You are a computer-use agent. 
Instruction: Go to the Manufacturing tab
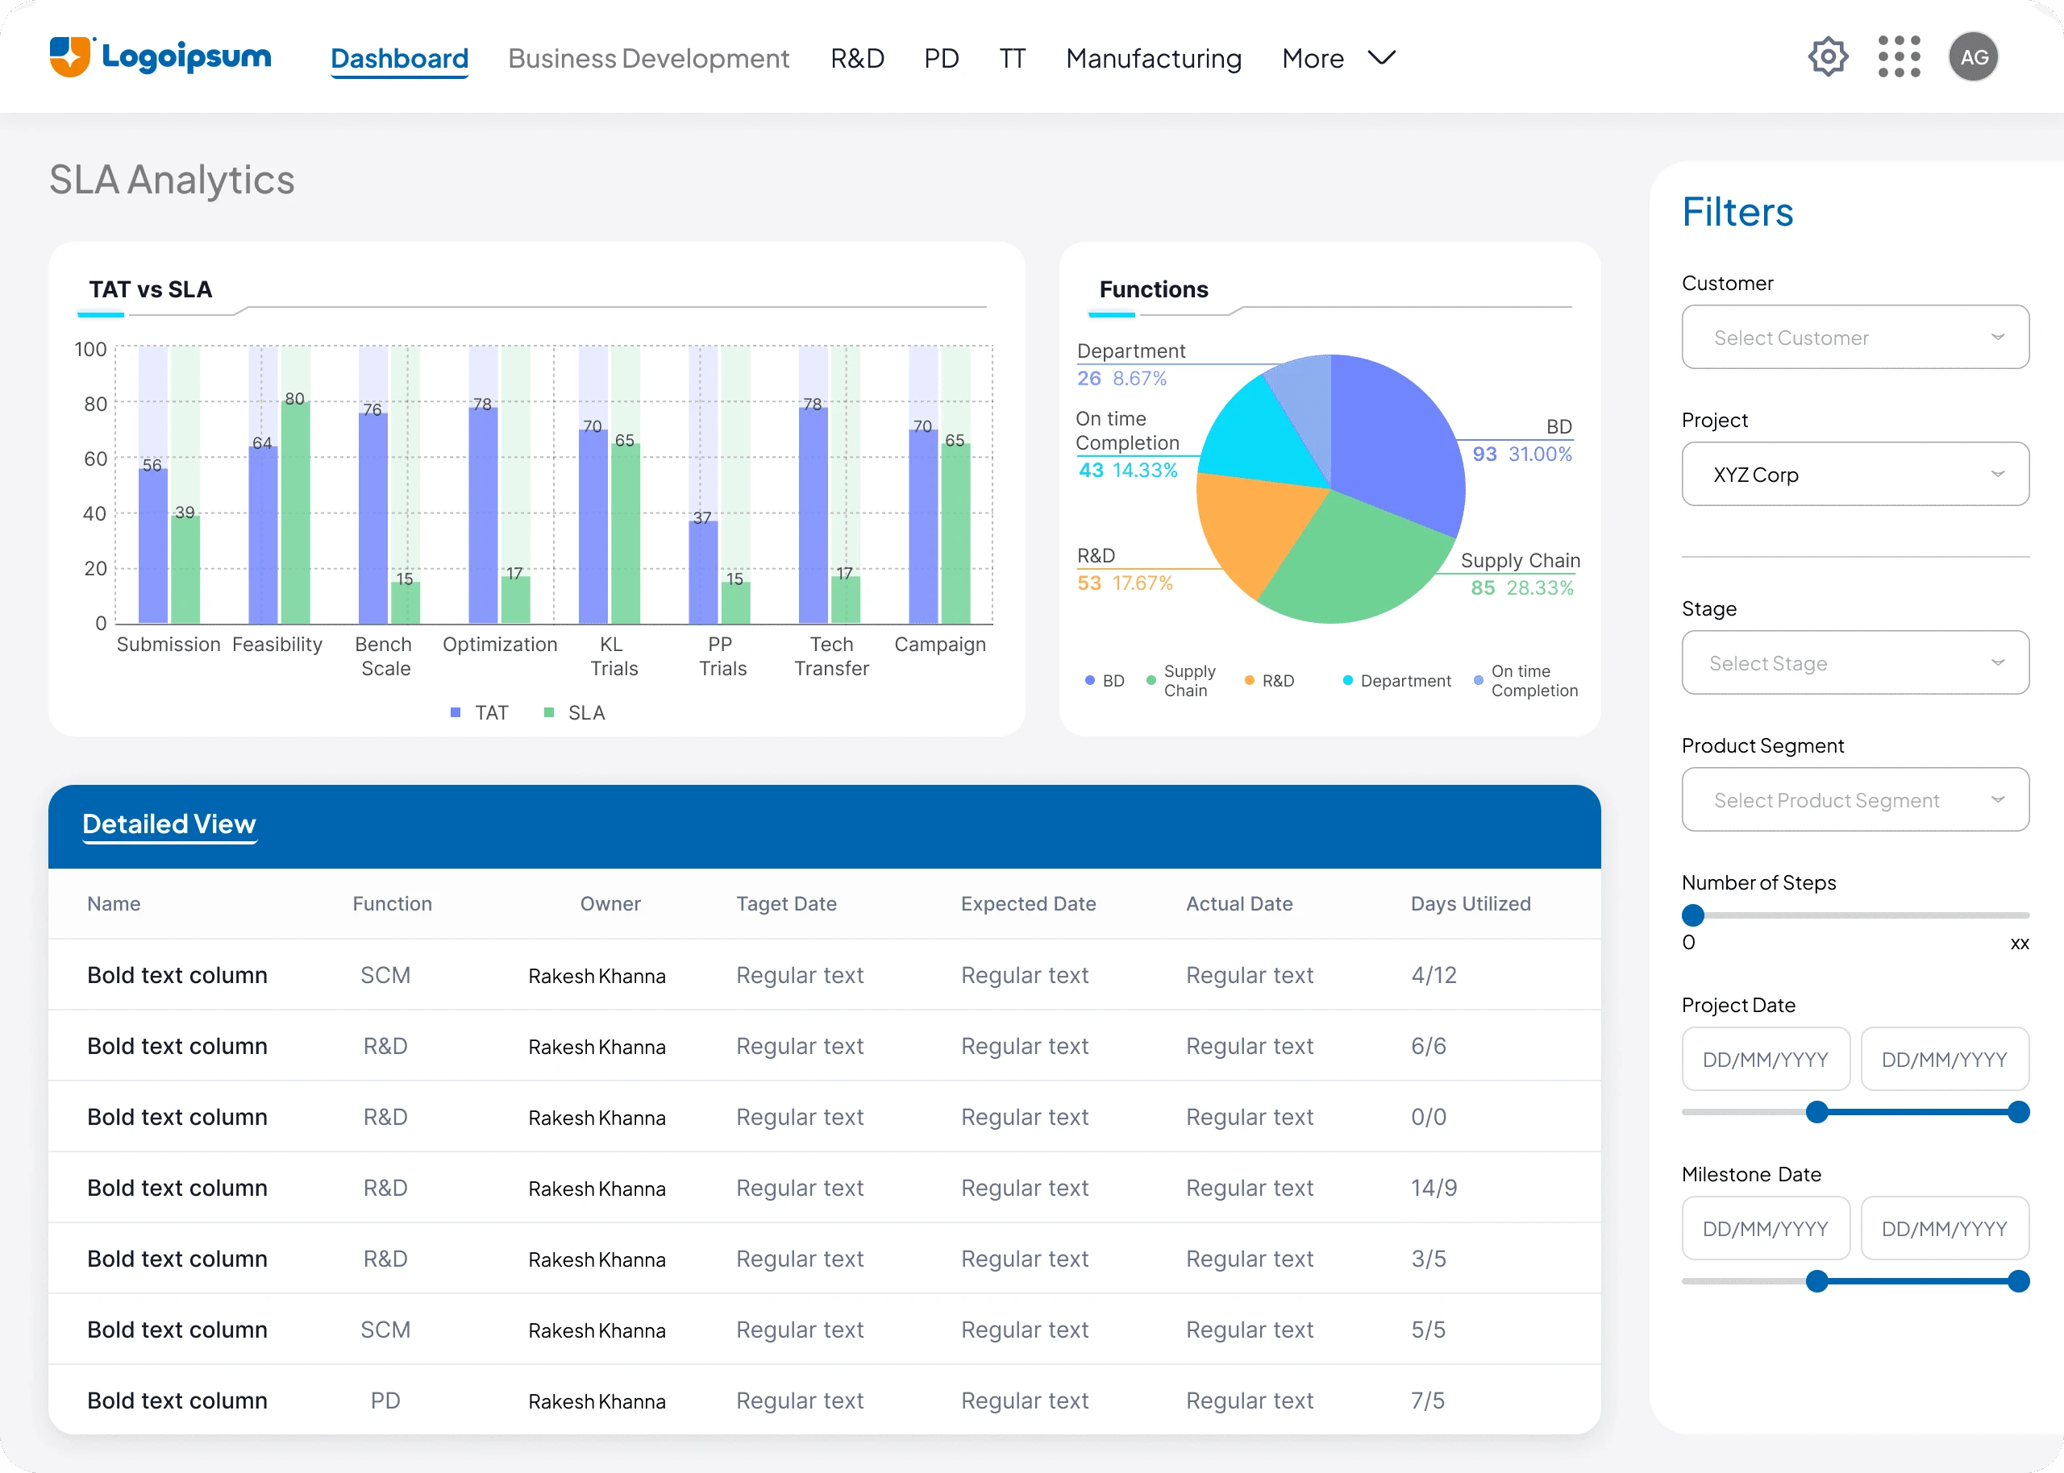coord(1153,59)
